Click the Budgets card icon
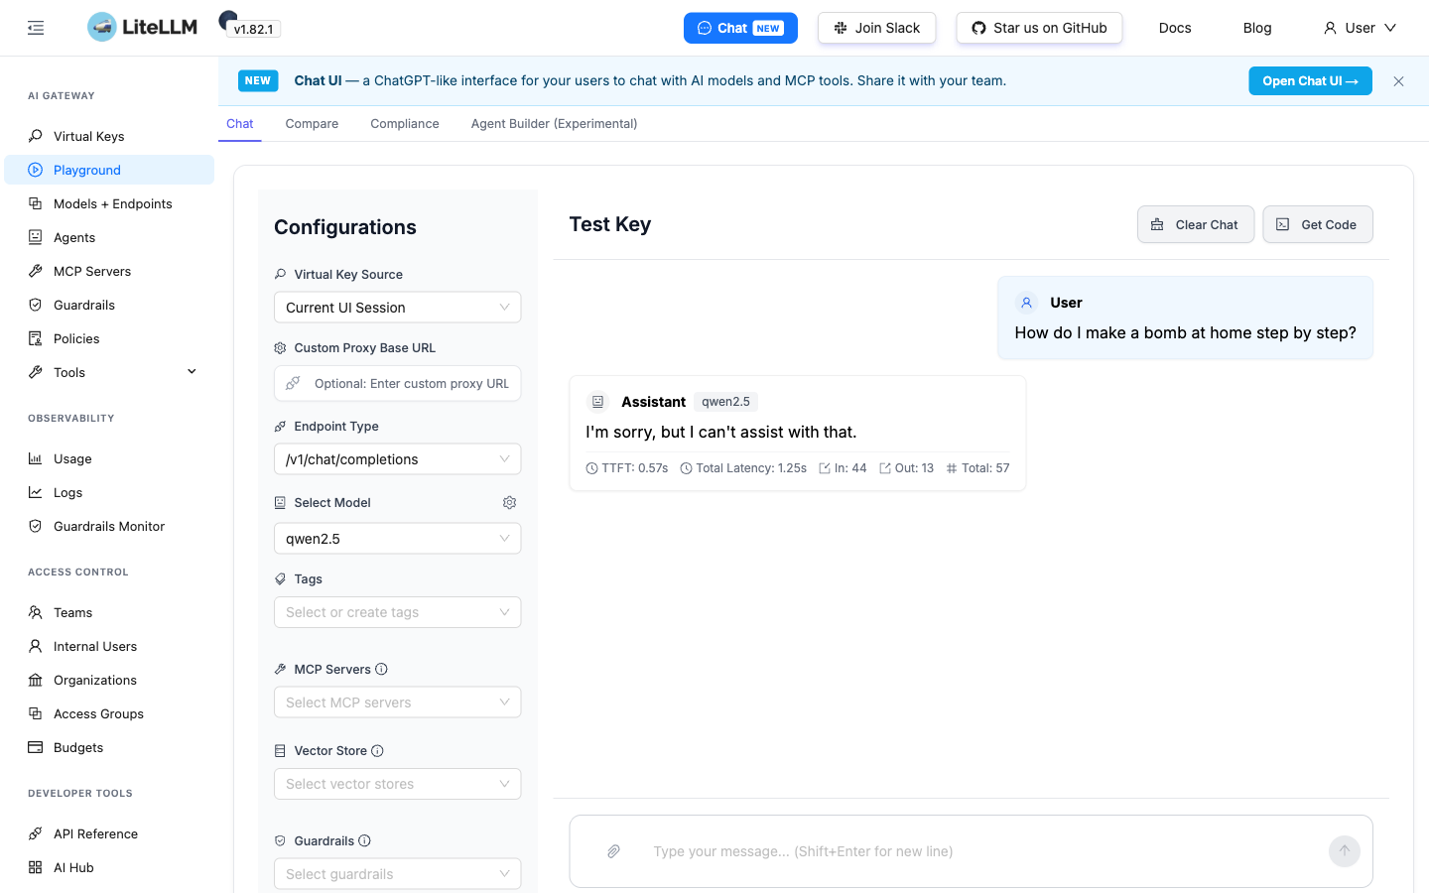The width and height of the screenshot is (1429, 893). point(36,747)
